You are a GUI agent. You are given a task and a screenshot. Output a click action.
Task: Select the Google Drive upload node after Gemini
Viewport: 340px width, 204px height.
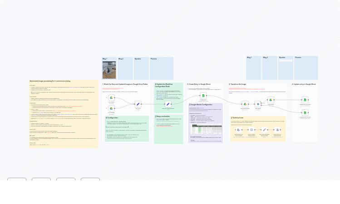click(x=271, y=100)
